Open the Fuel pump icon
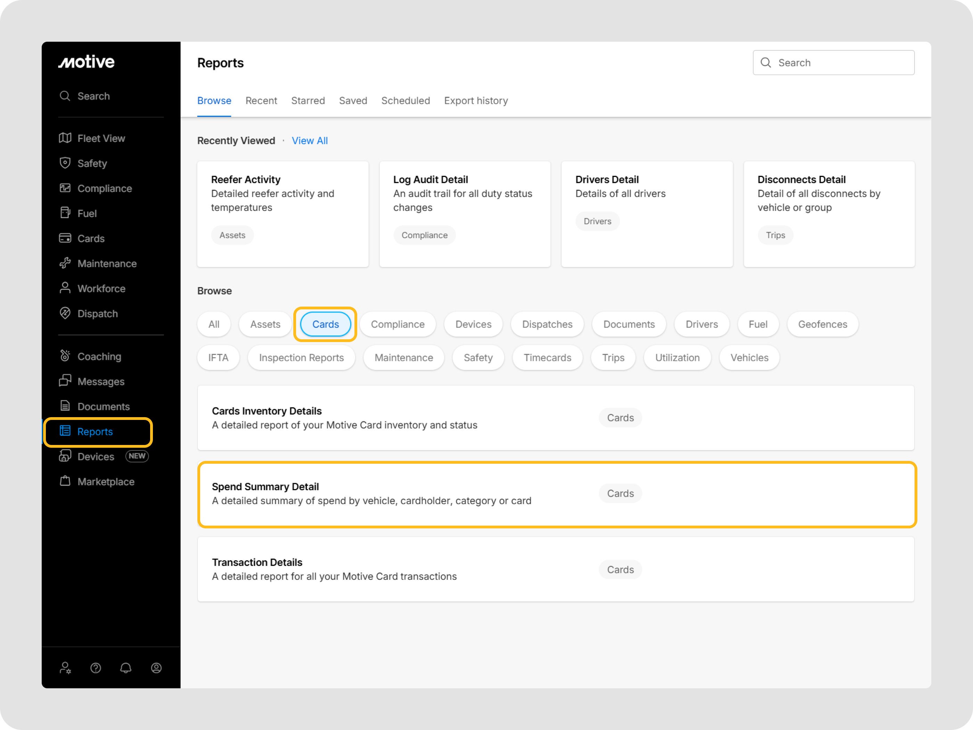The width and height of the screenshot is (973, 730). [65, 213]
